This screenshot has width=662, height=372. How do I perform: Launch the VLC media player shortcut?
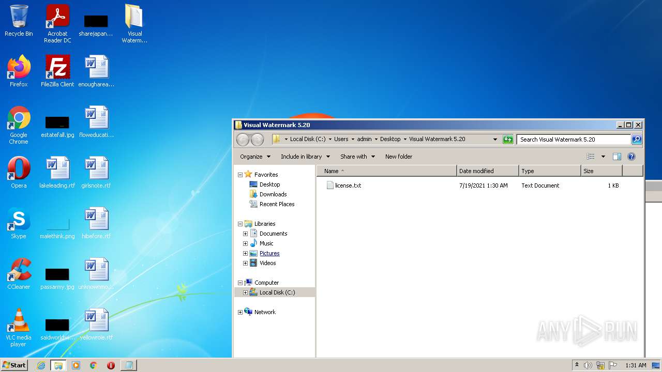(x=19, y=328)
